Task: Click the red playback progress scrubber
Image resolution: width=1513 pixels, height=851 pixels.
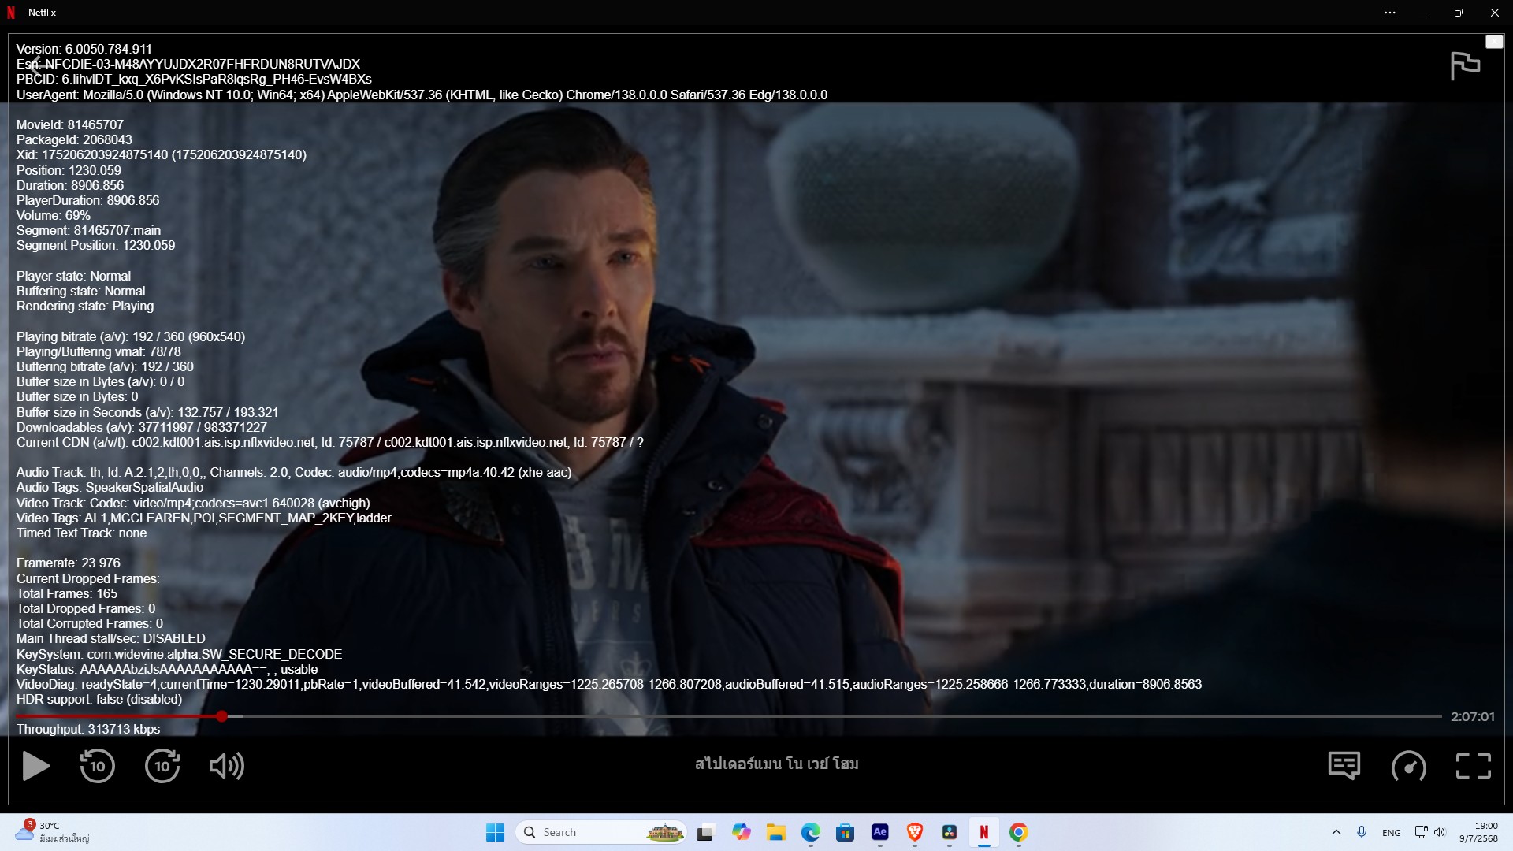Action: [x=222, y=716]
